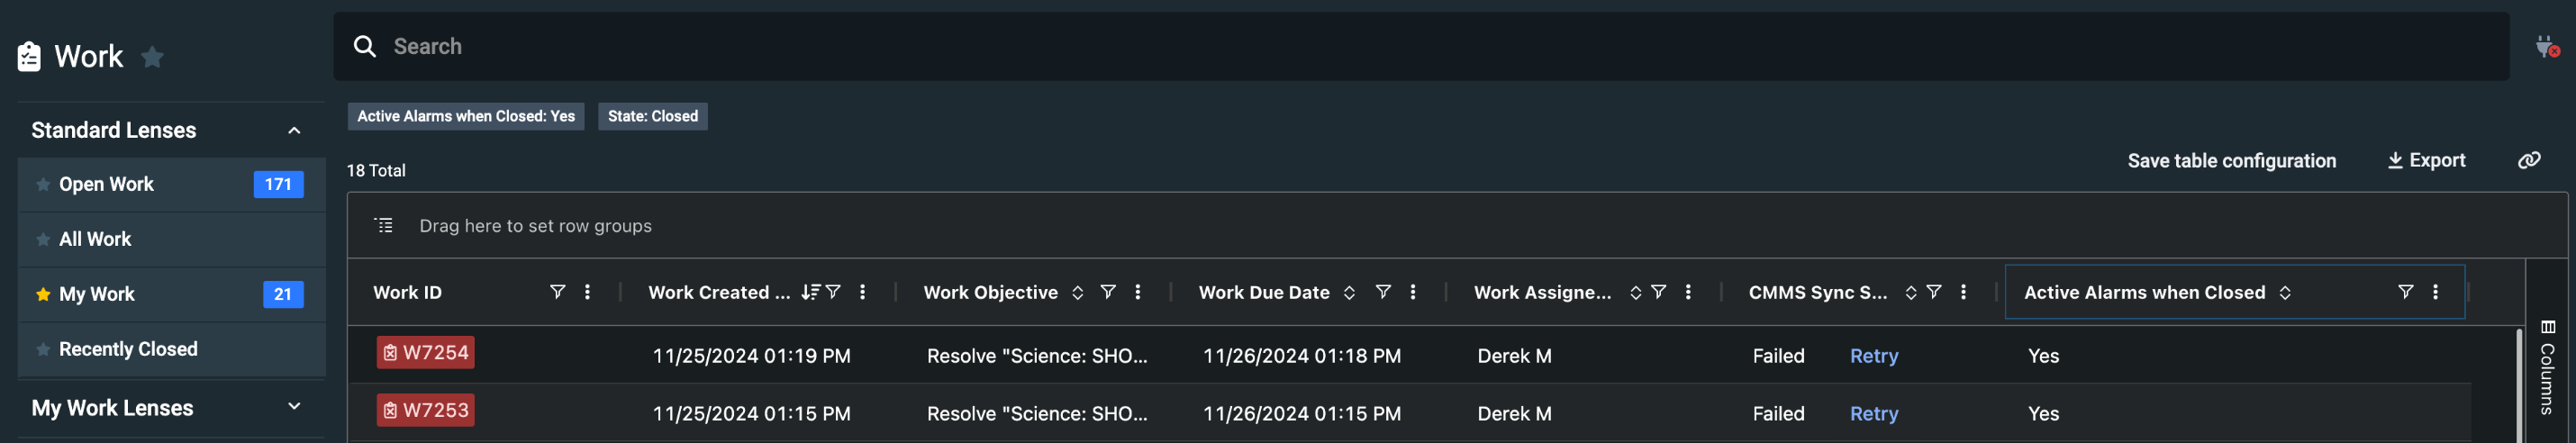
Task: Copy the table link icon
Action: click(x=2528, y=160)
